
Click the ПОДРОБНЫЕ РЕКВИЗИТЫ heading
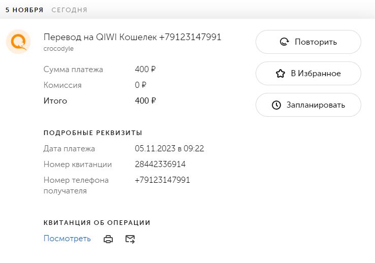pos(93,133)
